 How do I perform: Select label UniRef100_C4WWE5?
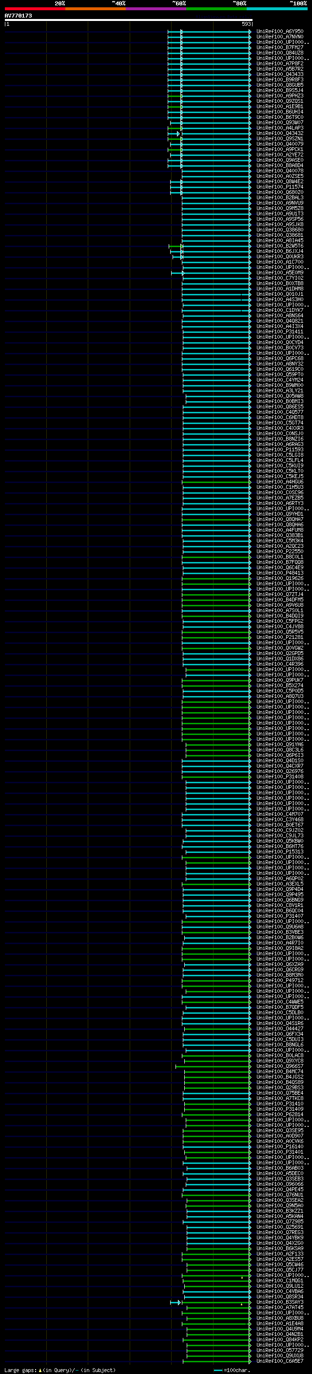pyautogui.click(x=280, y=1002)
